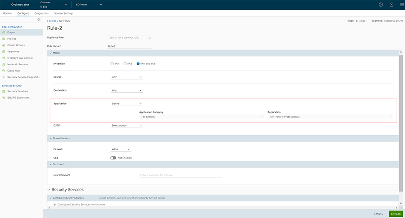This screenshot has width=405, height=218.
Task: Collapse the Security Services section
Action: coord(49,190)
